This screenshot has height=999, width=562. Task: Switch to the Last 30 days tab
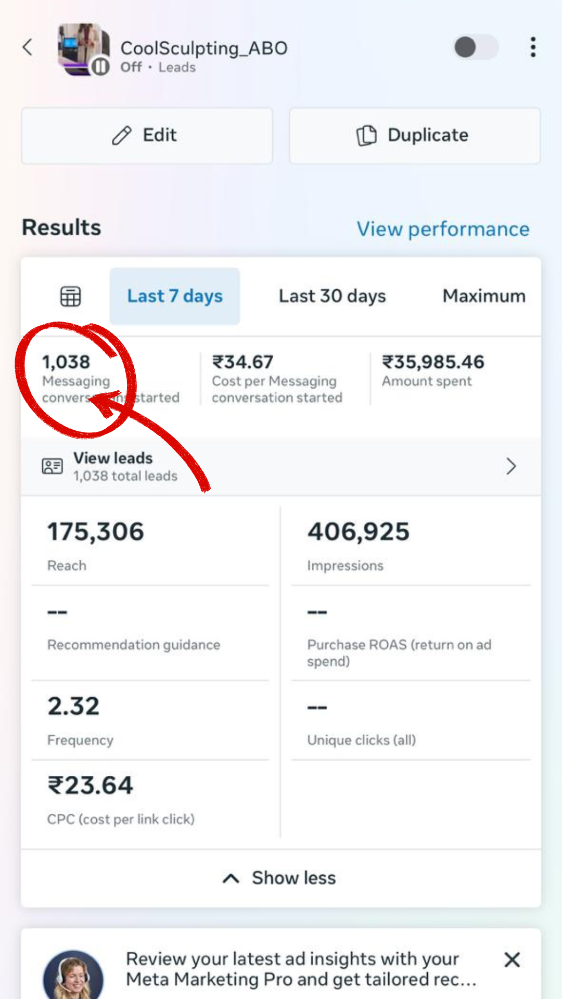coord(332,297)
